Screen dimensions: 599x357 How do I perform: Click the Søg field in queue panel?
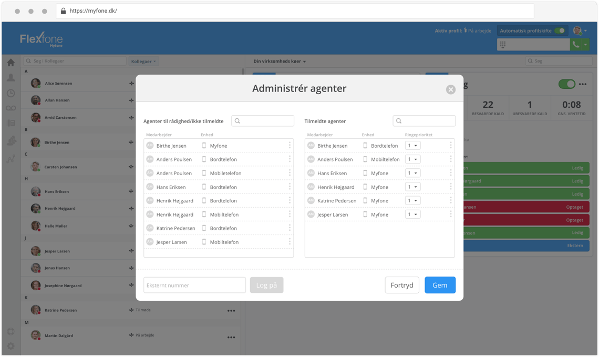tap(559, 61)
